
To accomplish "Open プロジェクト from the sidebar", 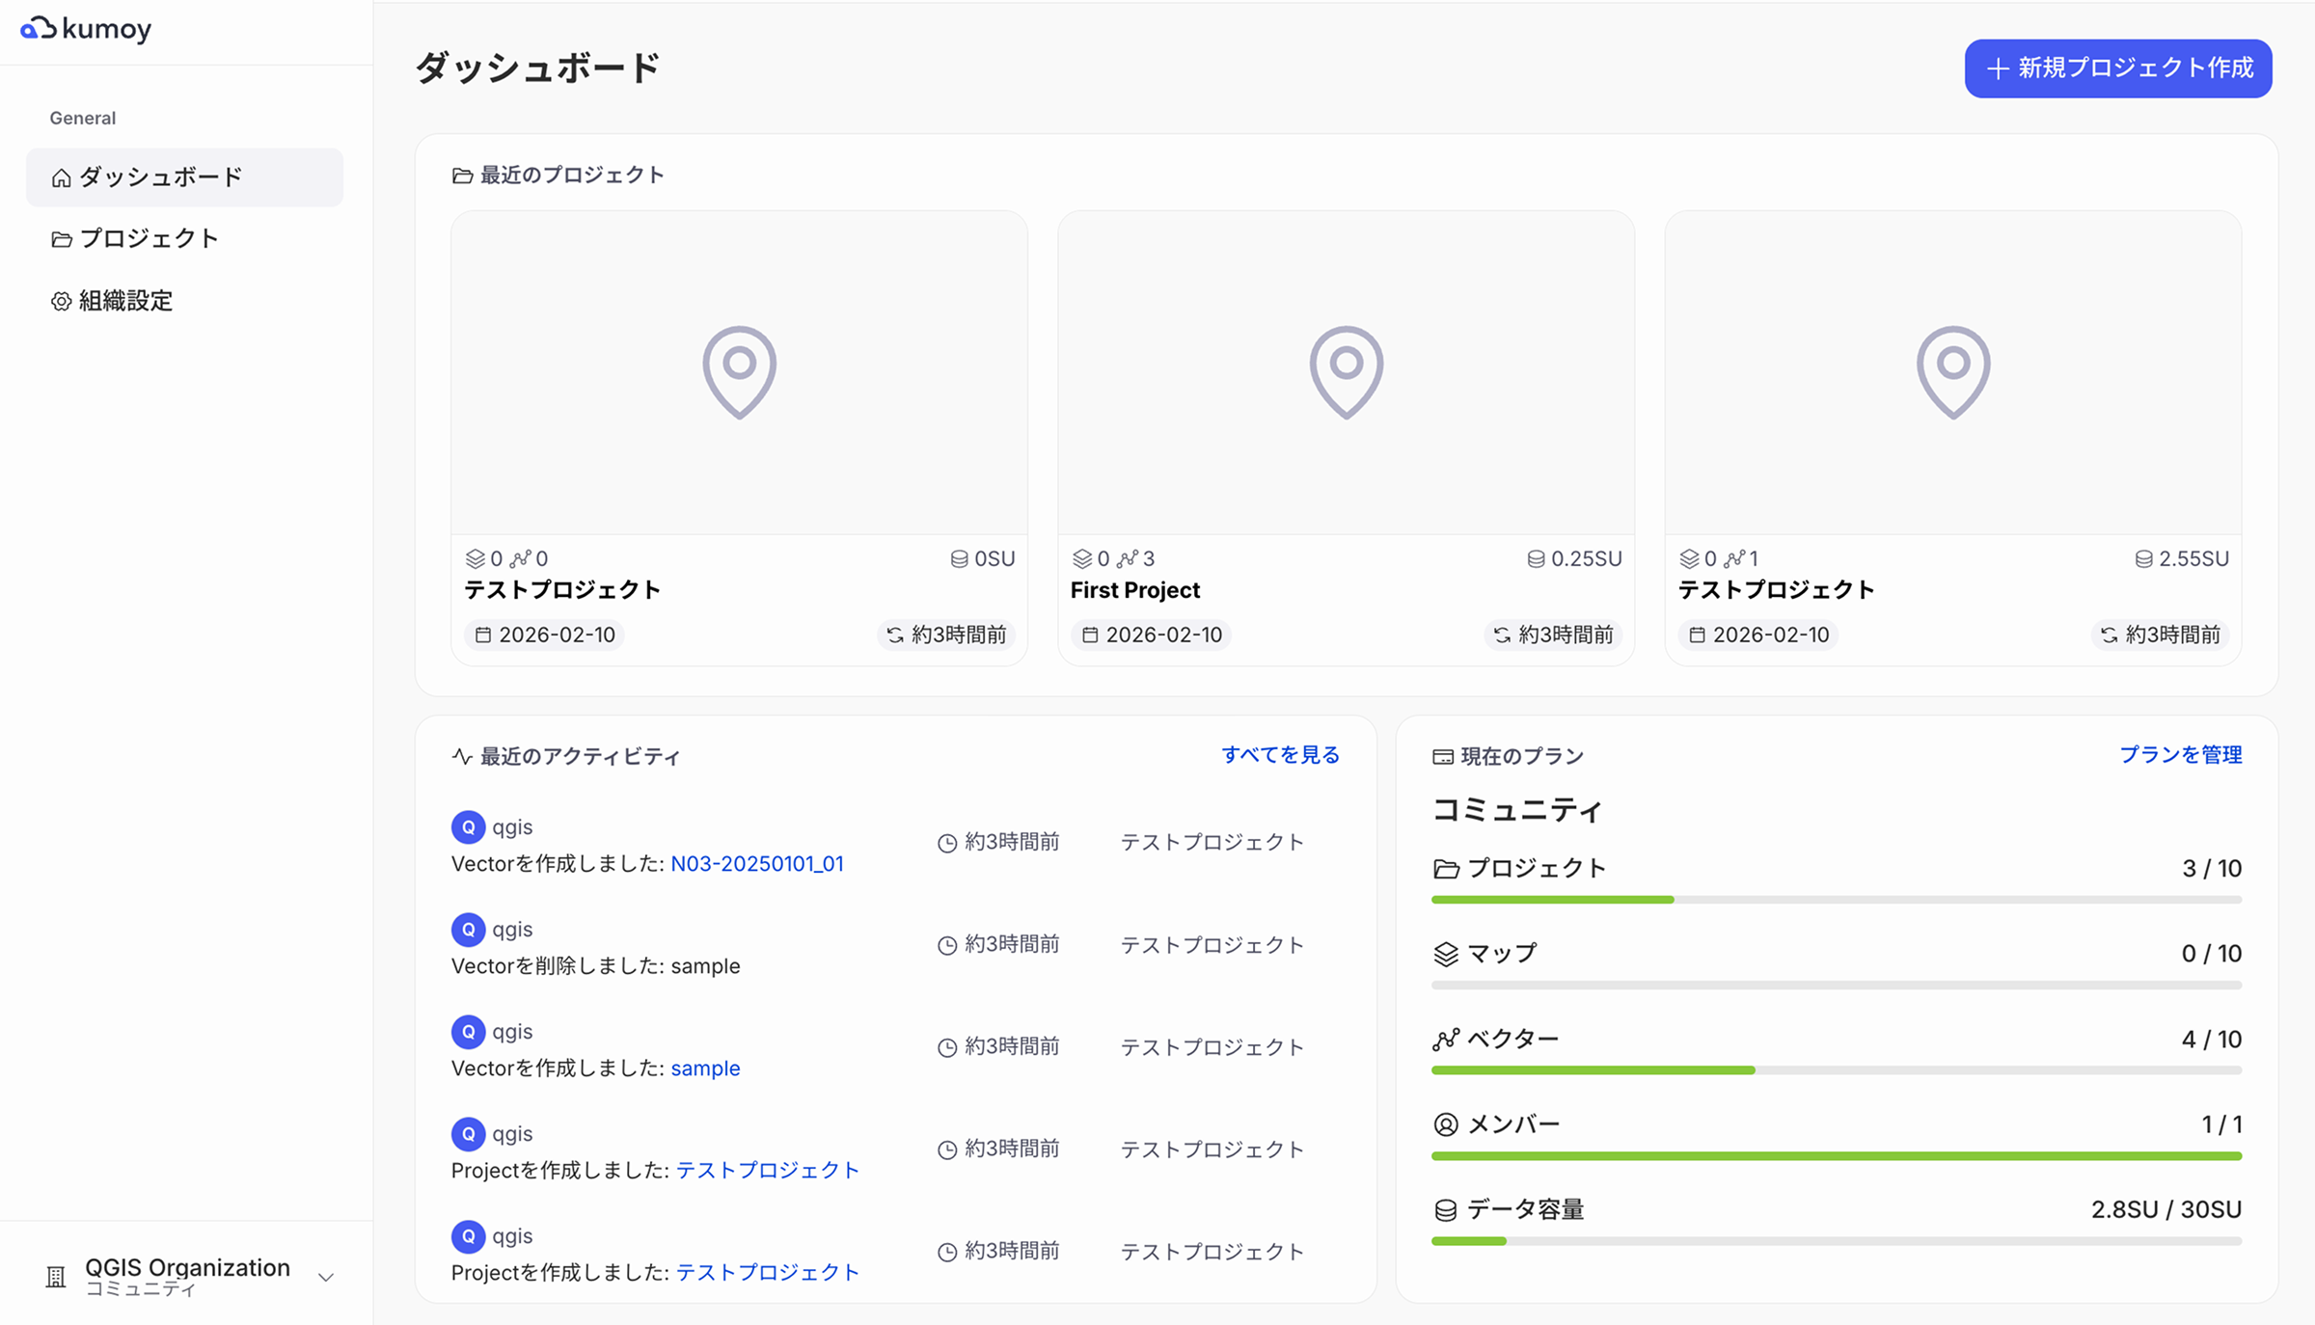I will 148,238.
